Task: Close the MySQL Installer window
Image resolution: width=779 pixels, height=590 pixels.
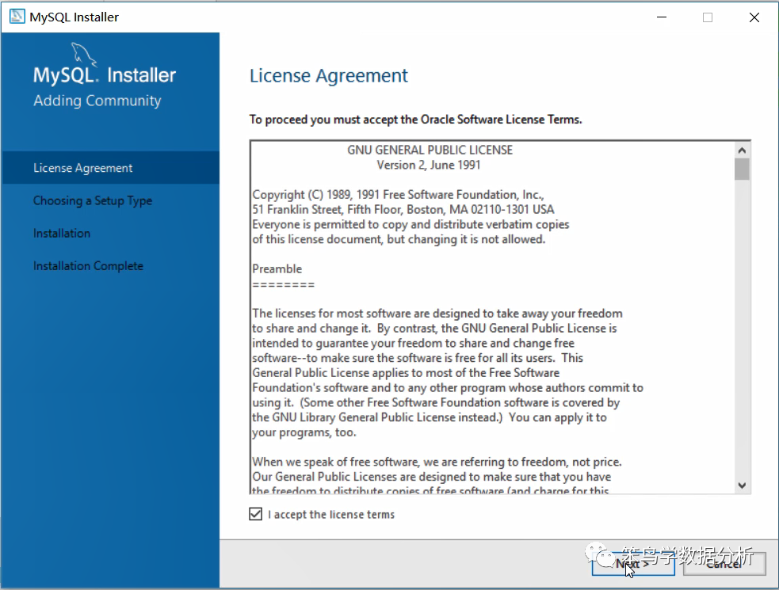Action: point(754,17)
